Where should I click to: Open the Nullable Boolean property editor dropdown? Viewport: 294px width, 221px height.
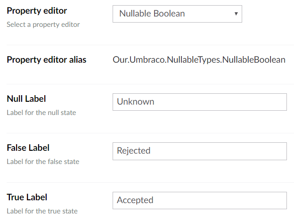point(177,14)
